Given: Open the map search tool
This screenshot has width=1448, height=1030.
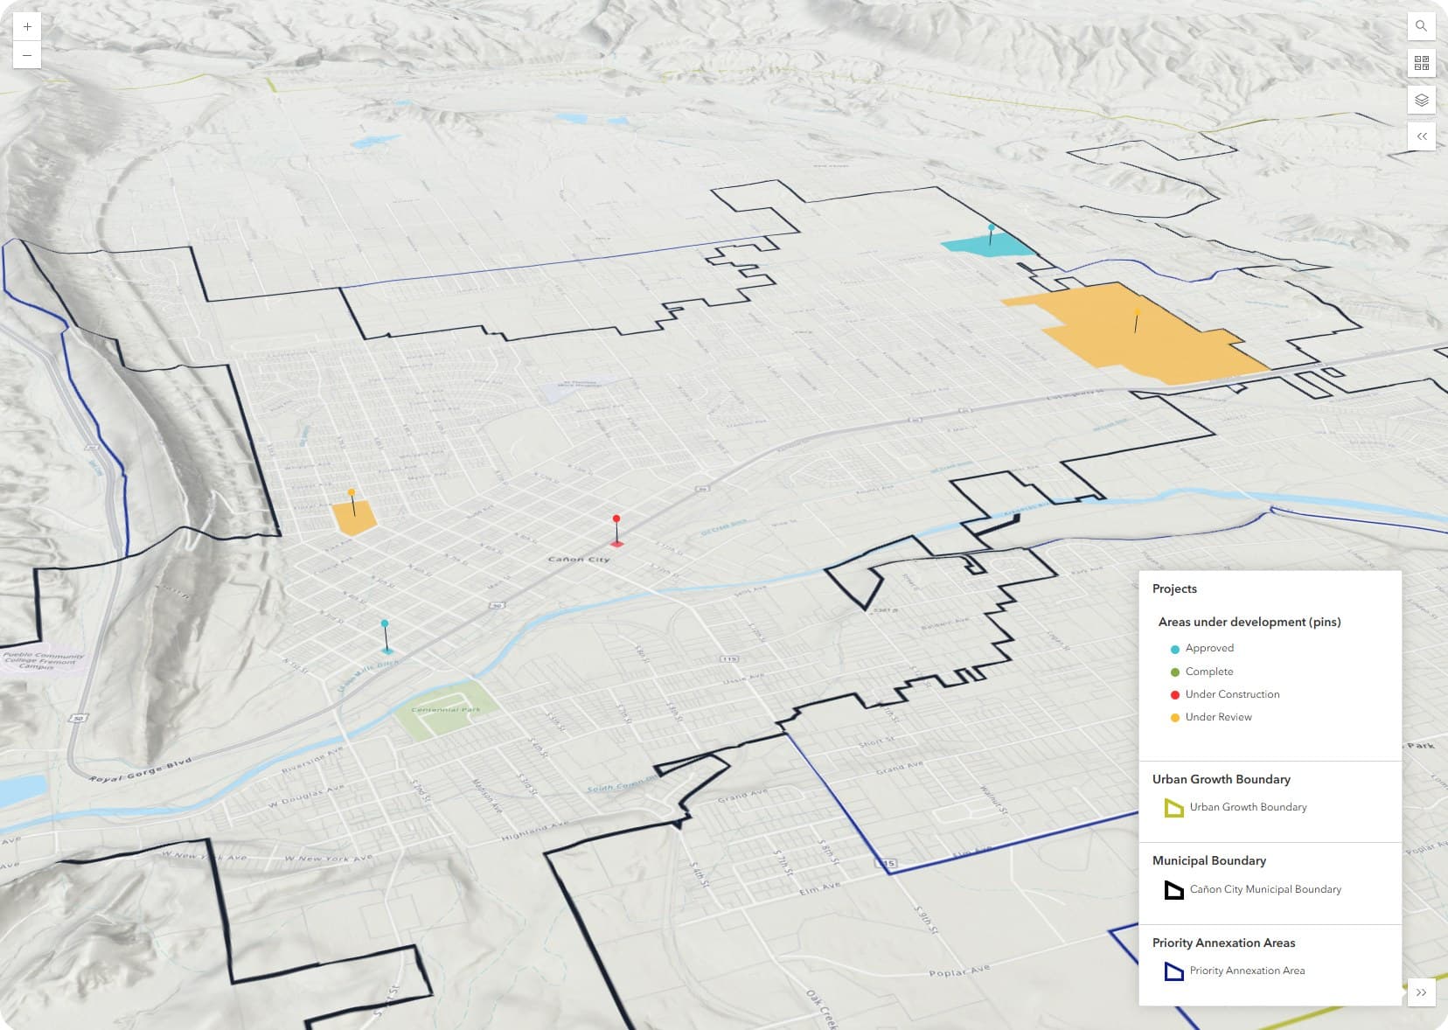Looking at the screenshot, I should pos(1422,26).
